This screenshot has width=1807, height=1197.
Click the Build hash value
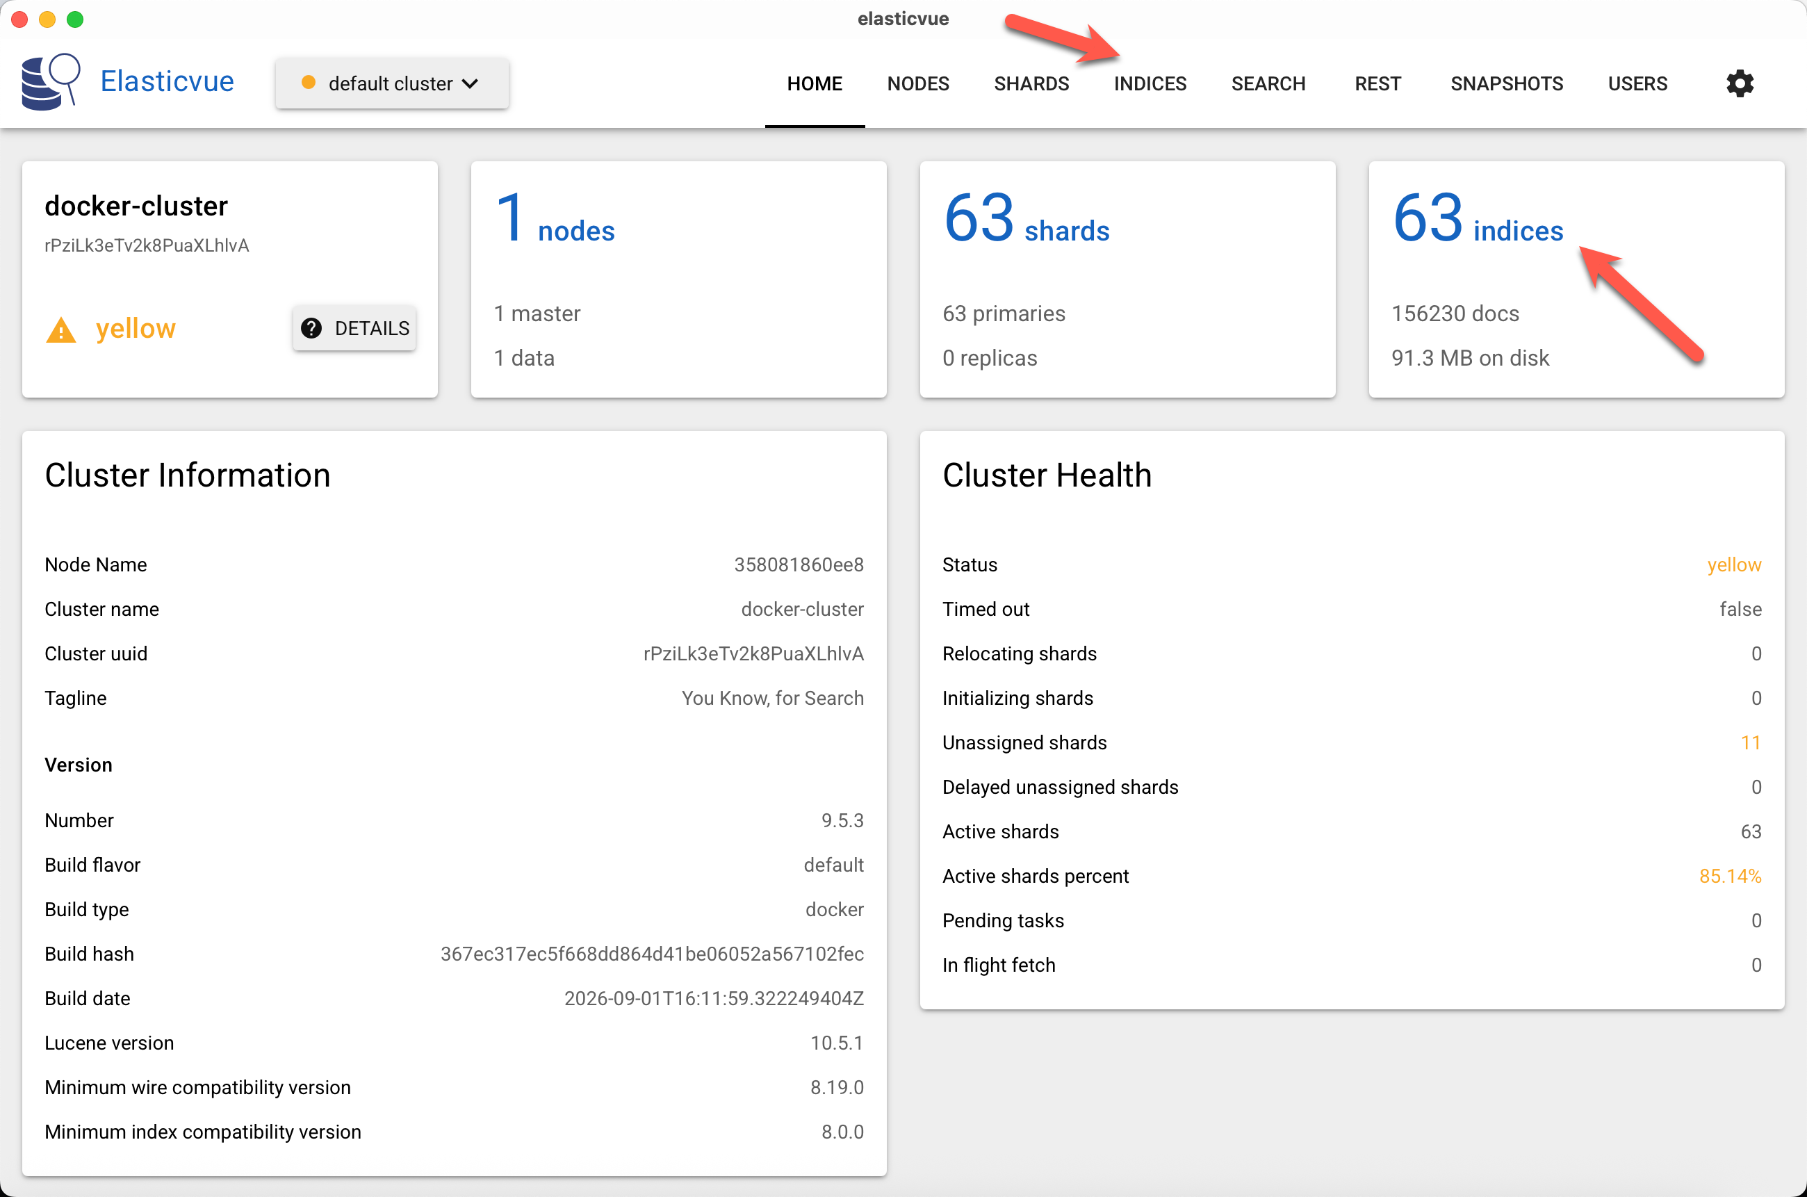pyautogui.click(x=653, y=954)
